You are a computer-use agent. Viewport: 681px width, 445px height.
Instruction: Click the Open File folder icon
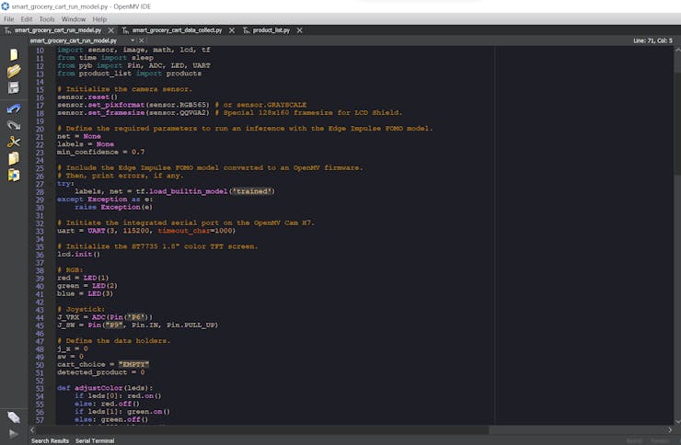(13, 71)
